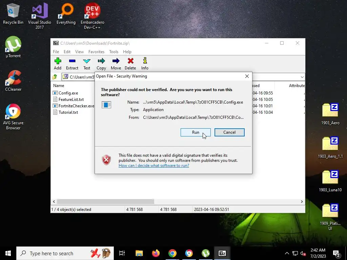Open the Edit menu in 7-Zip
Image resolution: width=347 pixels, height=260 pixels.
point(67,52)
